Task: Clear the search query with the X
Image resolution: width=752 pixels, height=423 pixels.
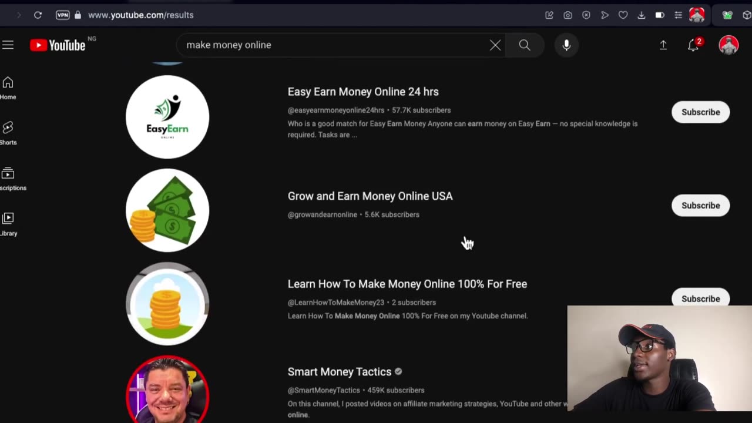Action: pyautogui.click(x=495, y=45)
